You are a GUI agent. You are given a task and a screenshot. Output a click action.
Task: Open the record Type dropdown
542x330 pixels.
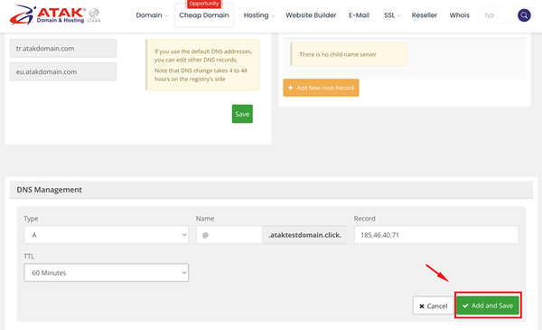(x=106, y=235)
